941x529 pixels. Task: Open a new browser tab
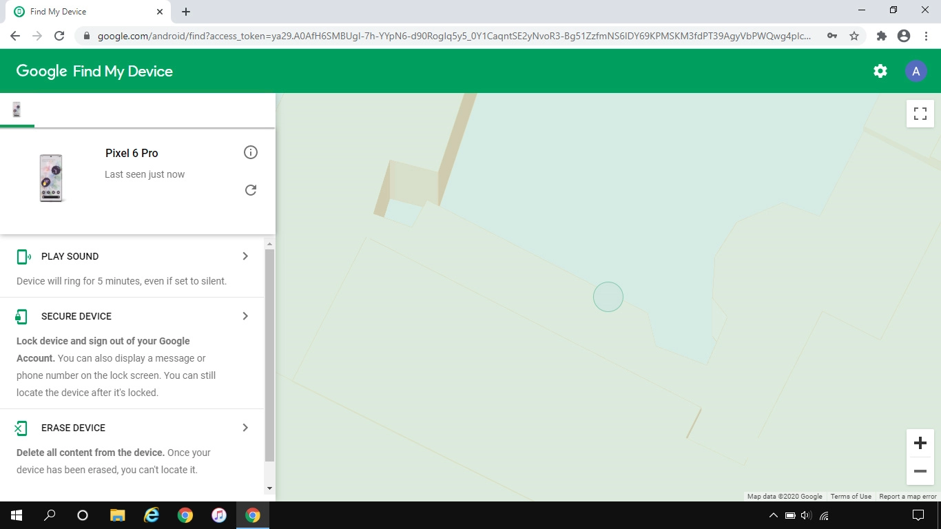tap(186, 12)
